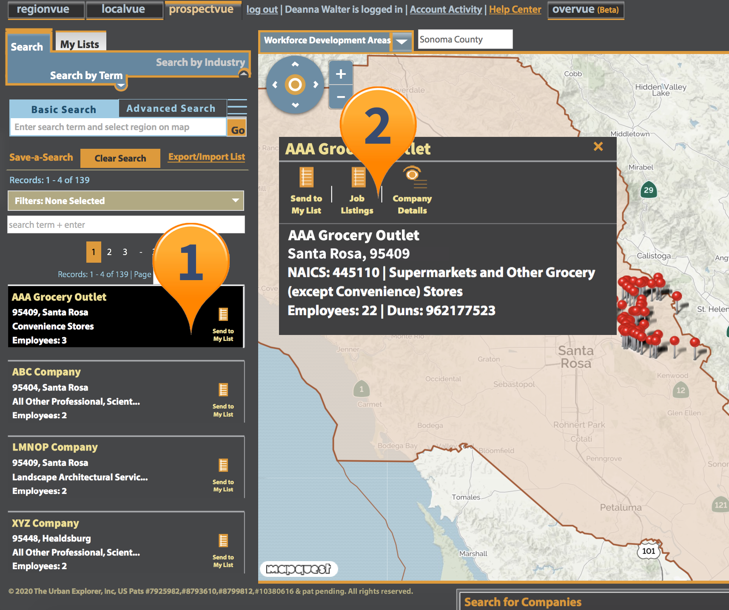Image resolution: width=729 pixels, height=610 pixels.
Task: Switch to localvue tab
Action: pos(124,10)
